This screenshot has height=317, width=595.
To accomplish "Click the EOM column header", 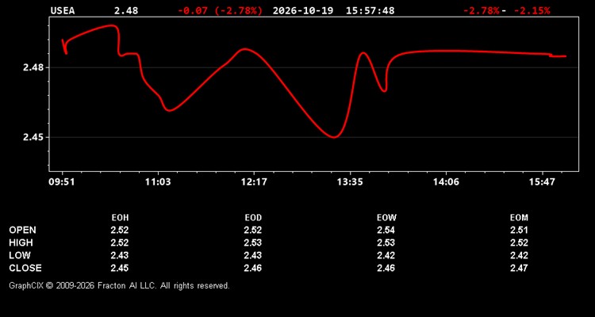I will tap(519, 218).
